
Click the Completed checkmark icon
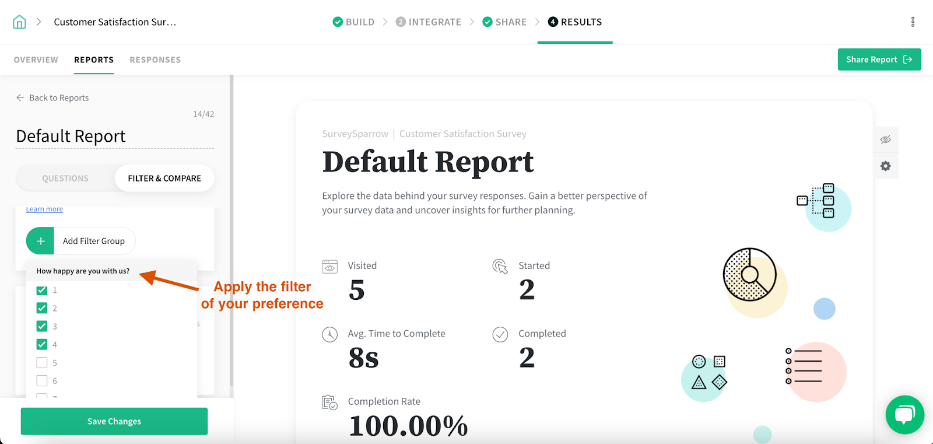coord(500,334)
